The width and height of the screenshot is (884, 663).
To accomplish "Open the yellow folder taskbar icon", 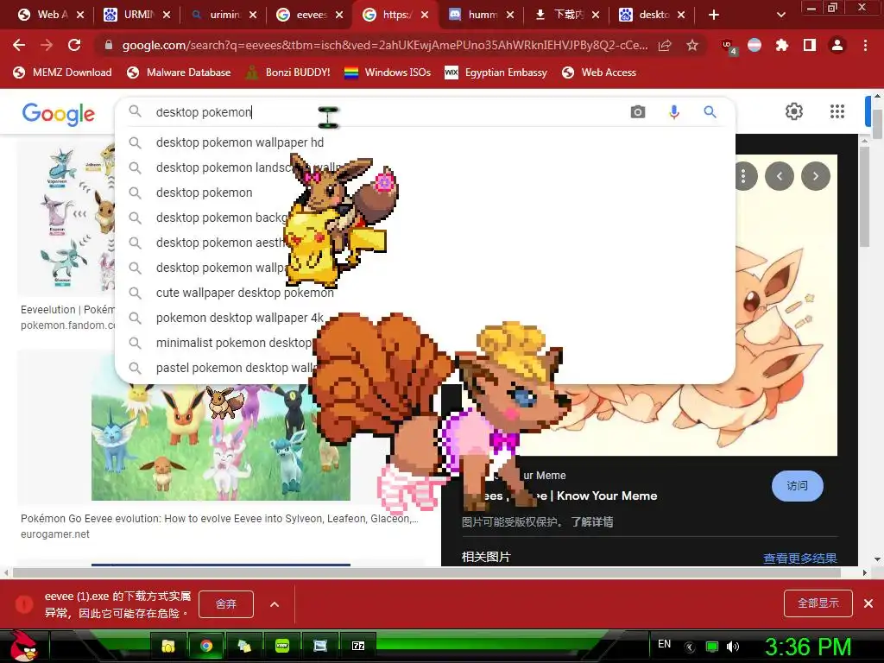I will click(x=168, y=646).
